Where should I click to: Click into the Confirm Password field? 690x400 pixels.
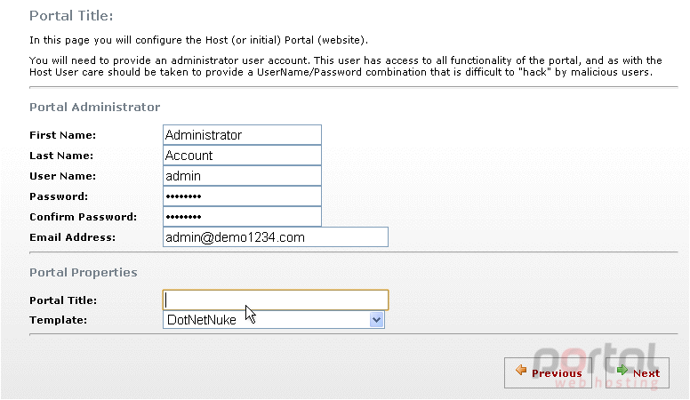242,217
